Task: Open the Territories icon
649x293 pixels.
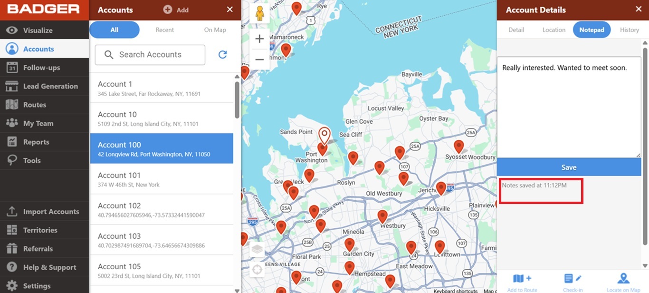Action: coord(12,230)
